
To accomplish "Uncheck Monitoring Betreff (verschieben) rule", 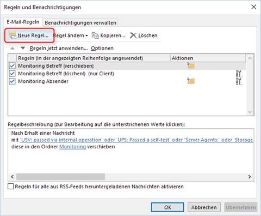I will [12, 66].
